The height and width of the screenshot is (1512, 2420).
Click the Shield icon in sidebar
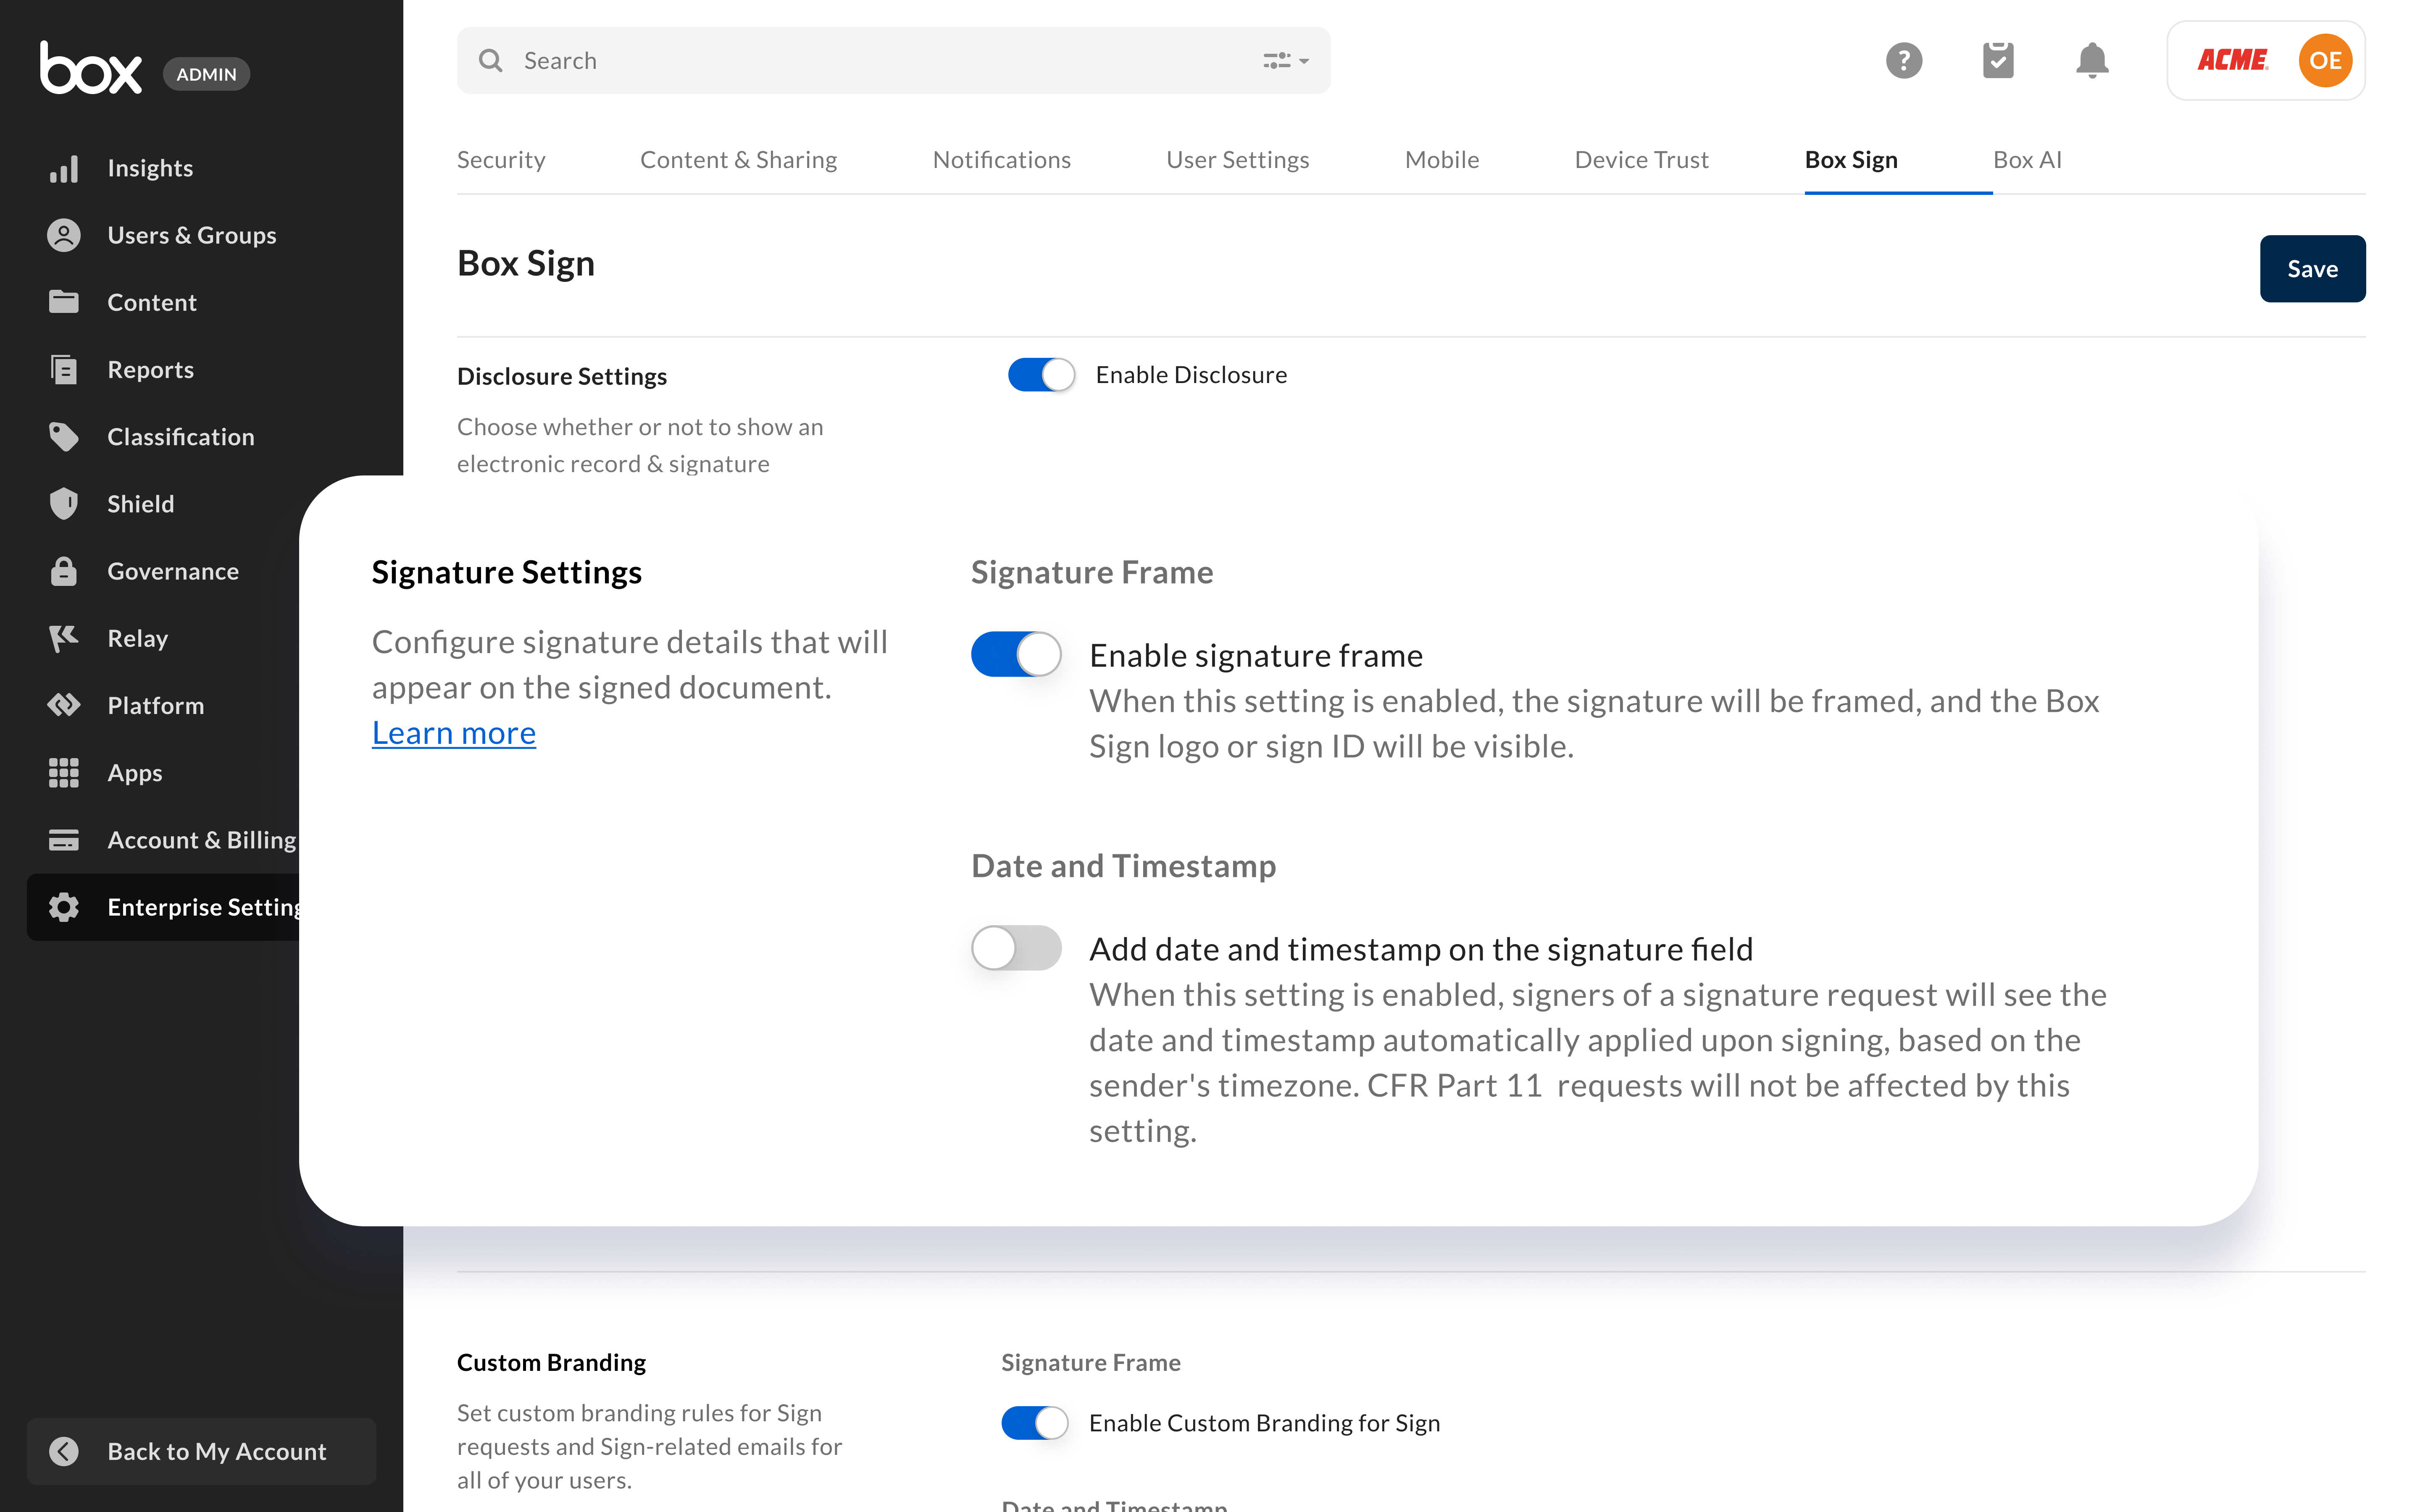tap(63, 504)
